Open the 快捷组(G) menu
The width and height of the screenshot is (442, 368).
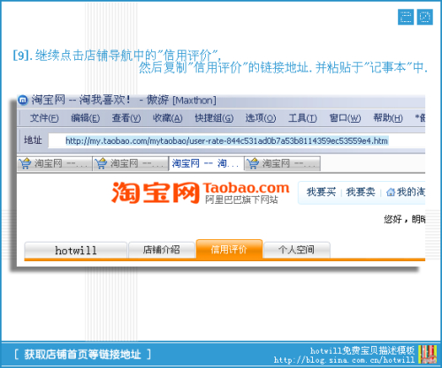[214, 118]
